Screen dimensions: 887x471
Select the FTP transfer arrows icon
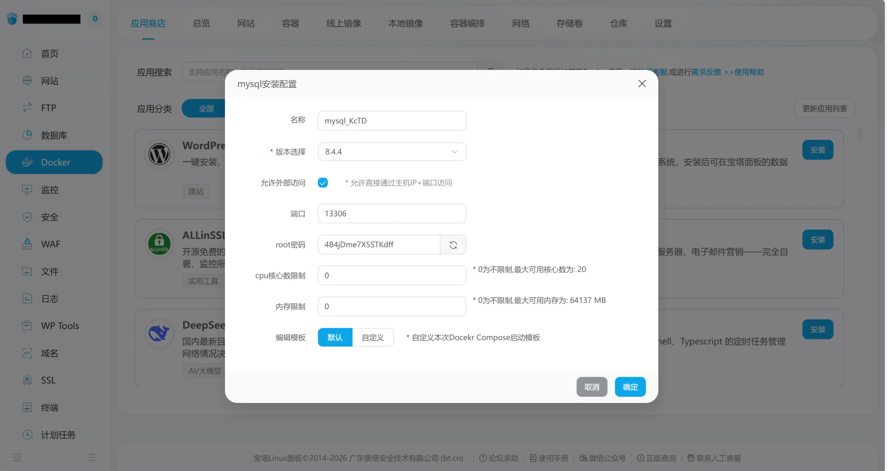(x=27, y=108)
